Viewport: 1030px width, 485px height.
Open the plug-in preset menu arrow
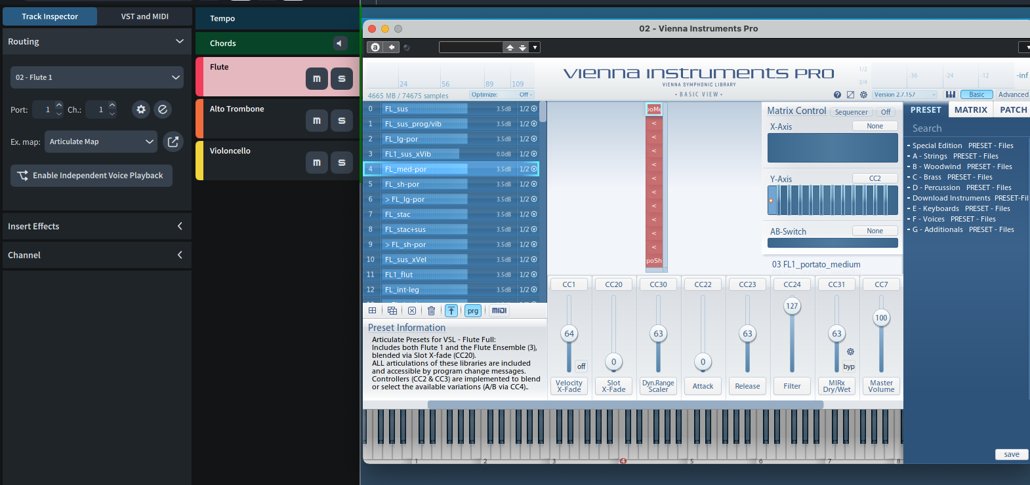[535, 47]
